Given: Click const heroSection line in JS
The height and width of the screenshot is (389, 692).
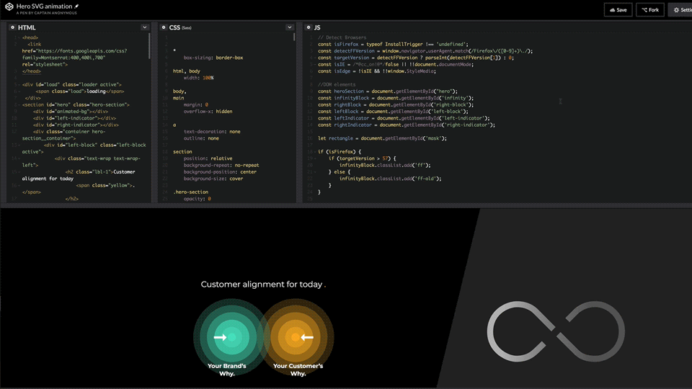Looking at the screenshot, I should click(388, 91).
